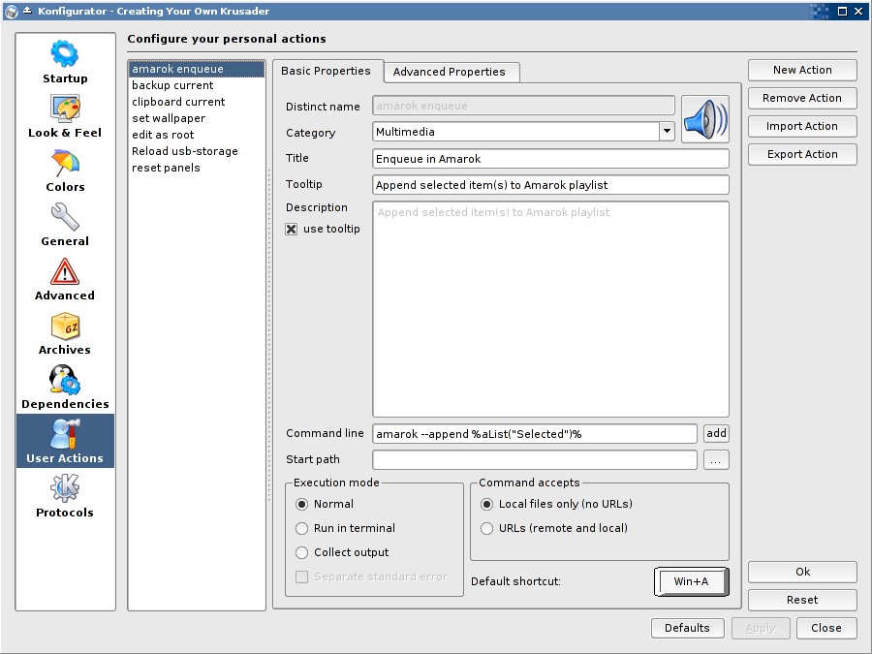Open the General settings wrench icon

pos(65,217)
